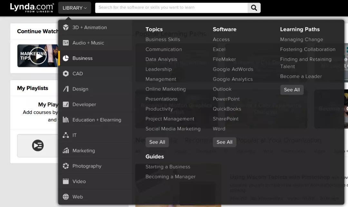Click See All under Software
The height and width of the screenshot is (207, 348).
point(224,142)
